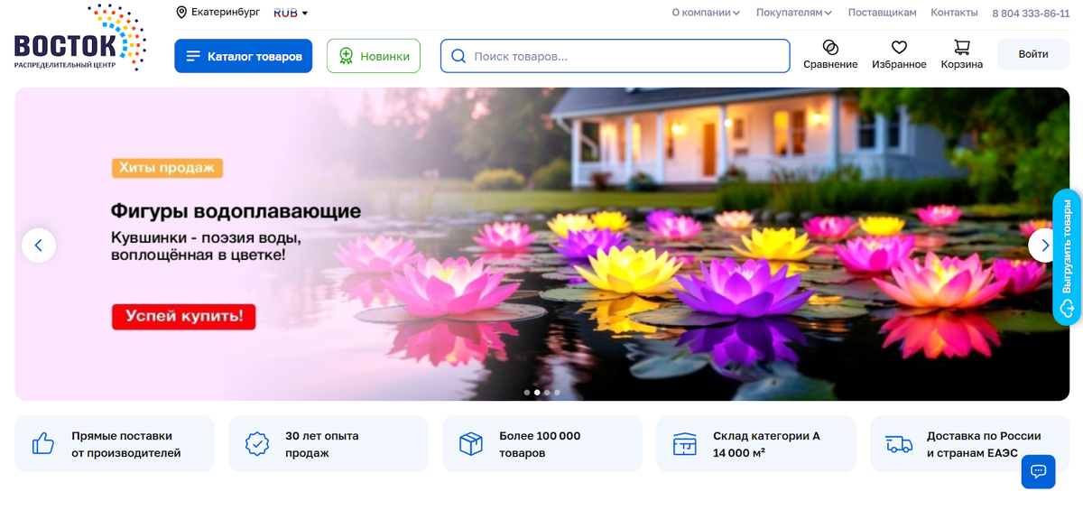Click the magnifier search icon
The image size is (1083, 510).
click(x=458, y=56)
